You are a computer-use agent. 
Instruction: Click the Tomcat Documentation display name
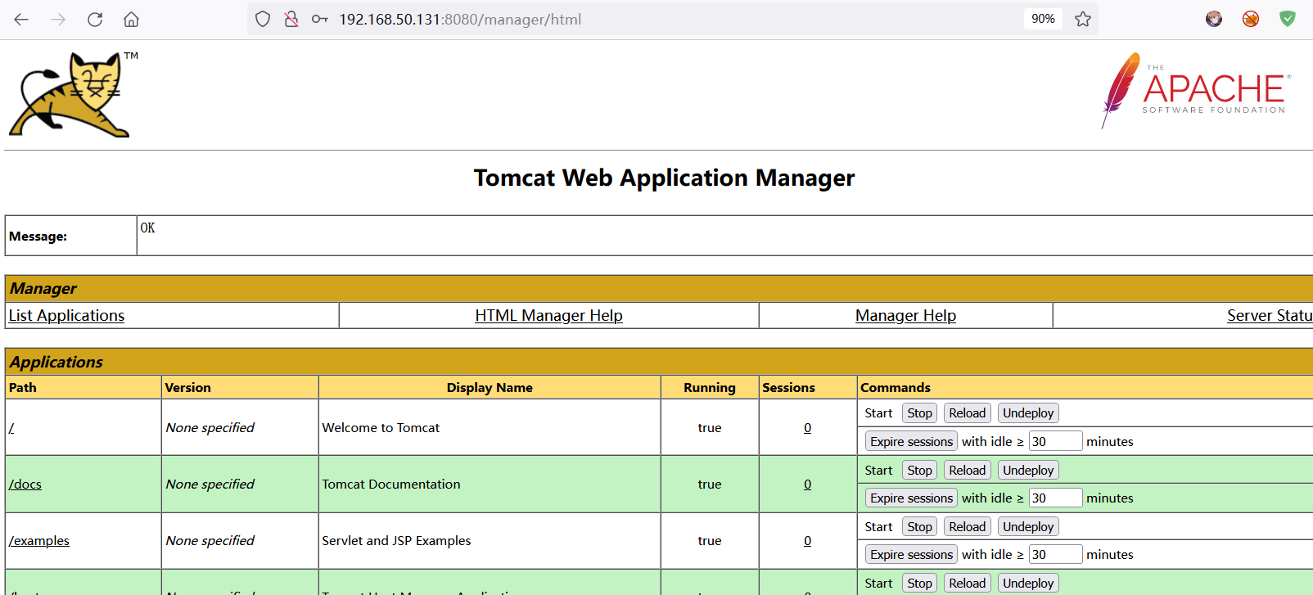[x=391, y=484]
